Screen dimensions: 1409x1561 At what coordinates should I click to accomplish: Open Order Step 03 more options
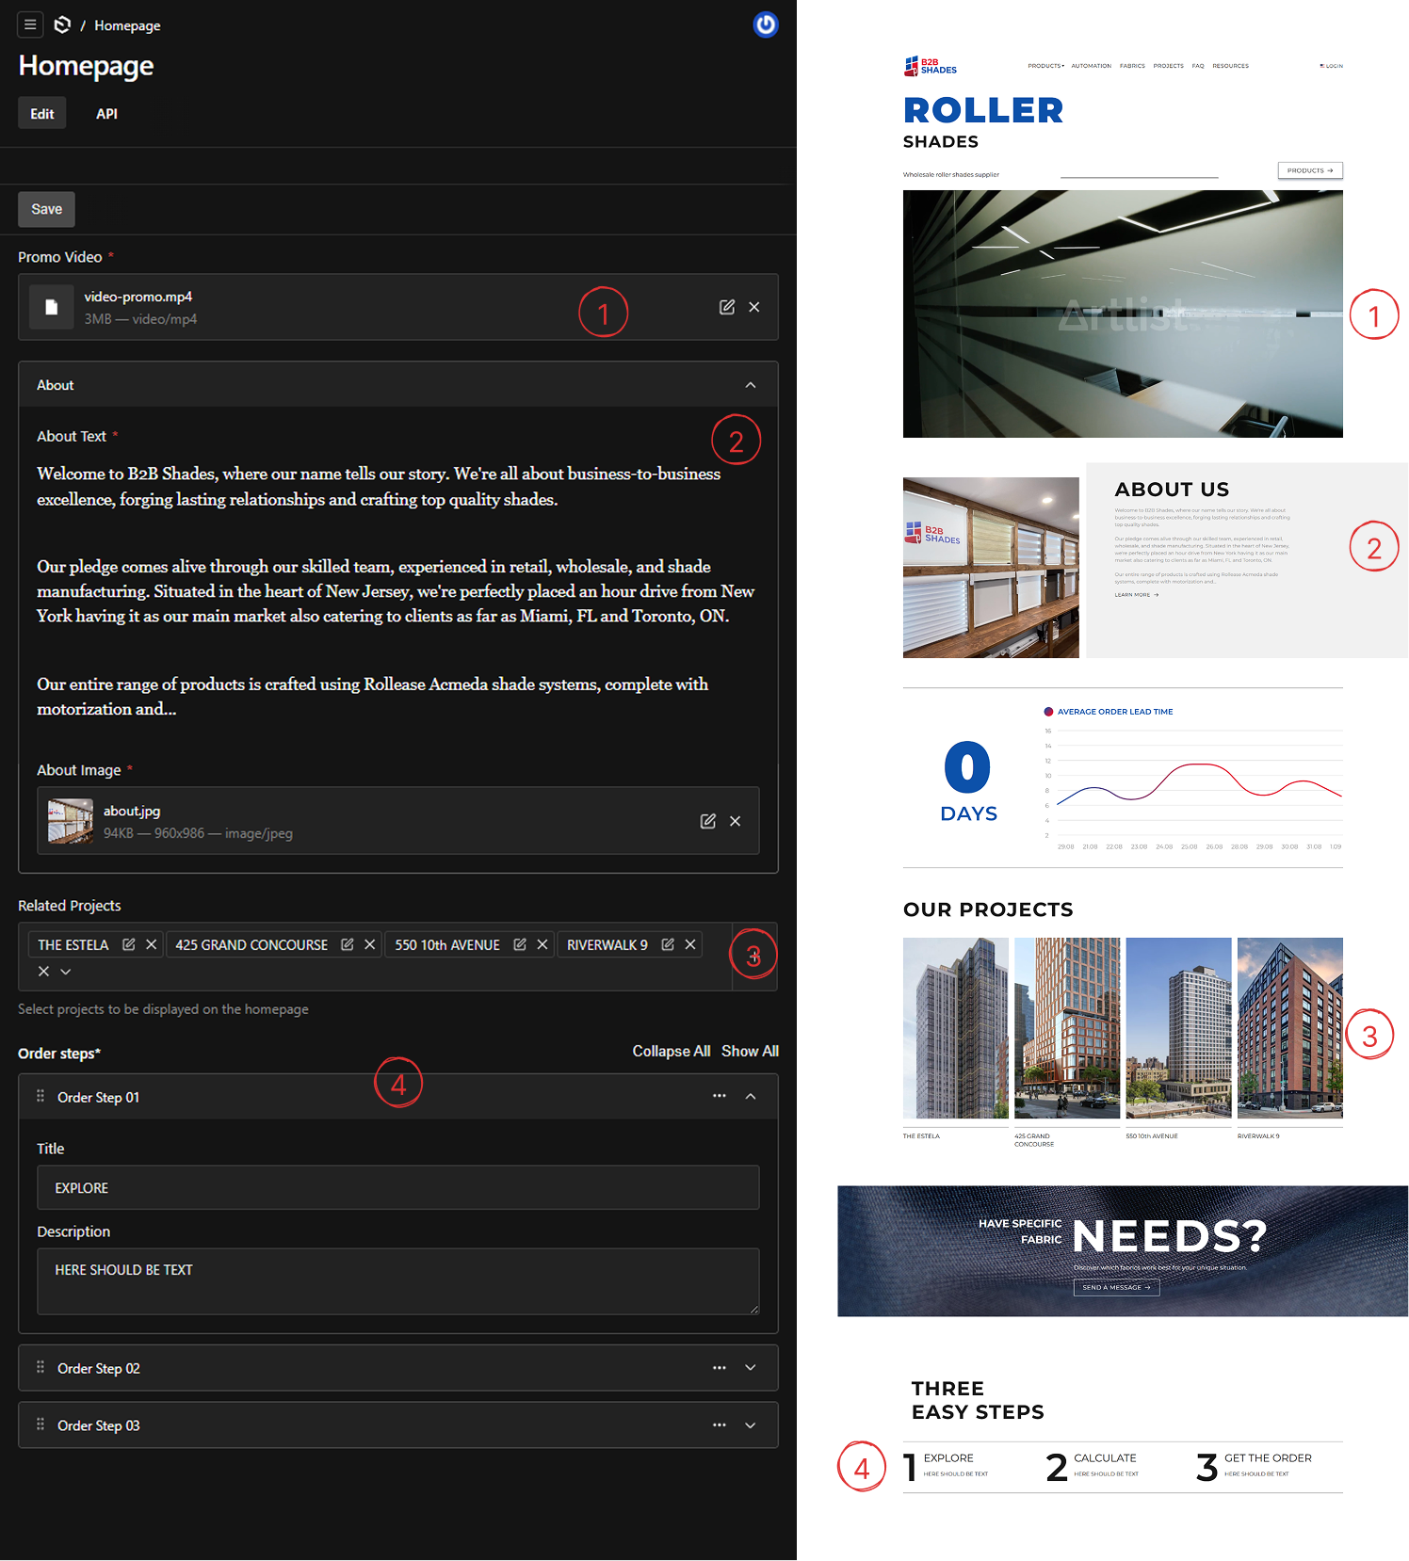720,1424
